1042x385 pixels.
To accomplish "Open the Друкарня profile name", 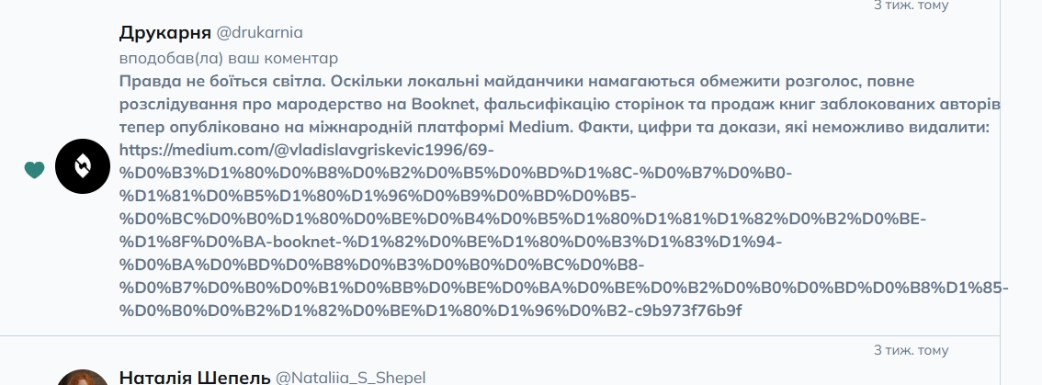I will tap(164, 34).
